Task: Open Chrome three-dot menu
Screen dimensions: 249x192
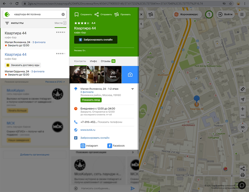Action: click(x=245, y=3)
